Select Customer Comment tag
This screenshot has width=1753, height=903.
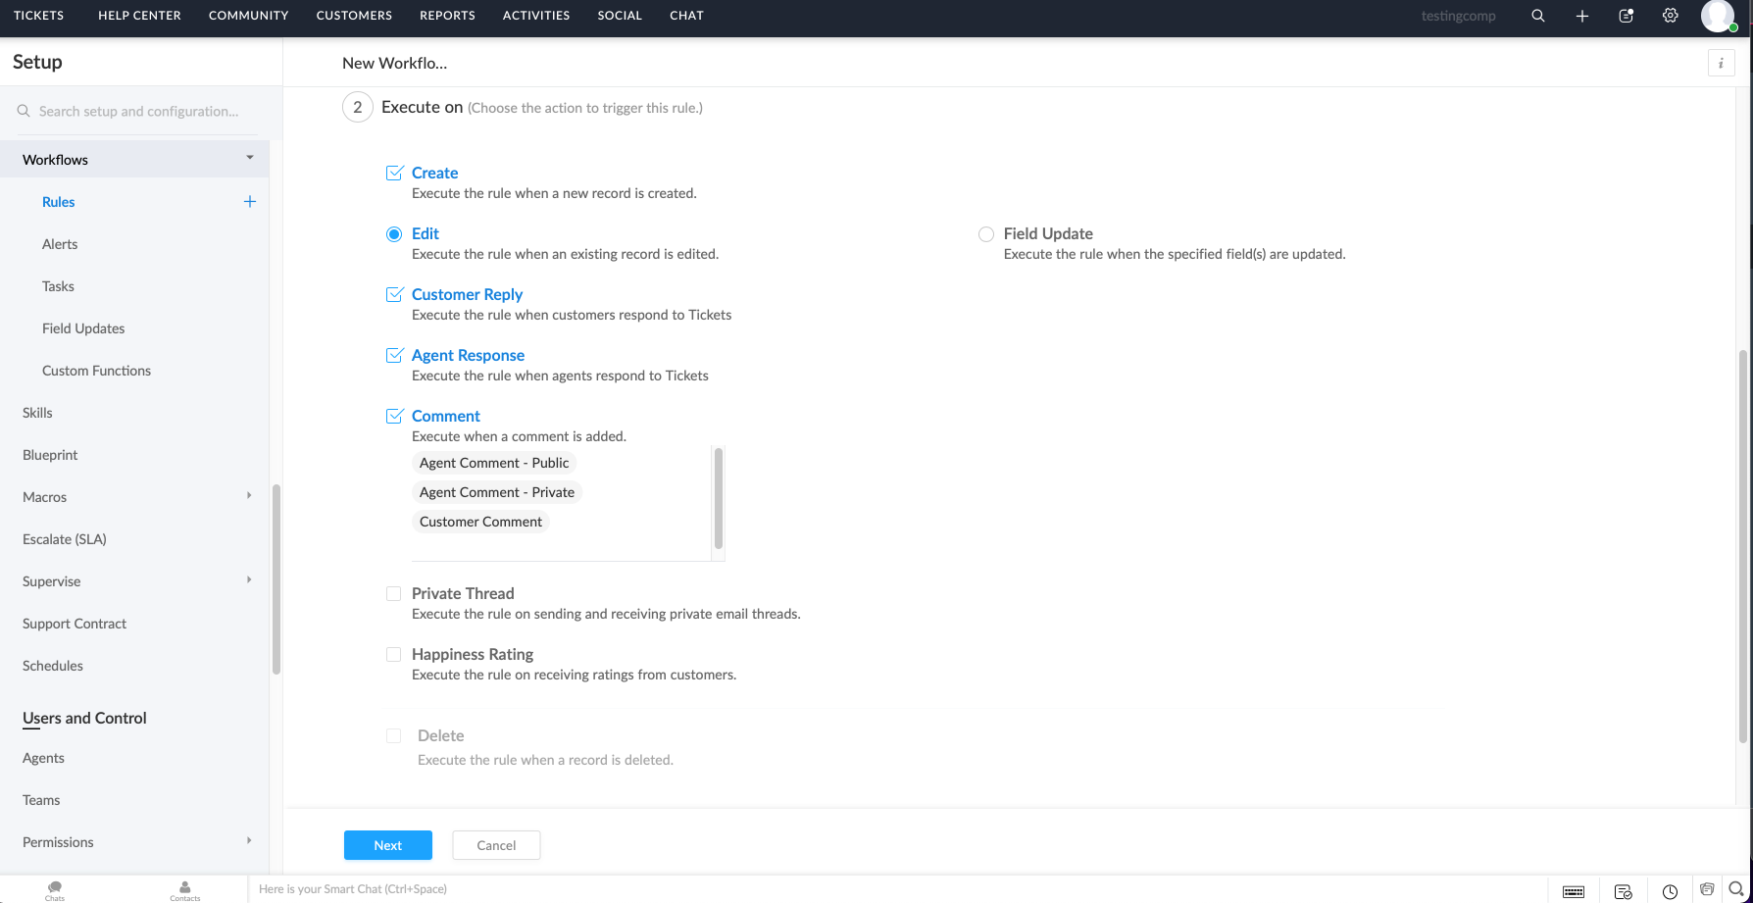480,522
